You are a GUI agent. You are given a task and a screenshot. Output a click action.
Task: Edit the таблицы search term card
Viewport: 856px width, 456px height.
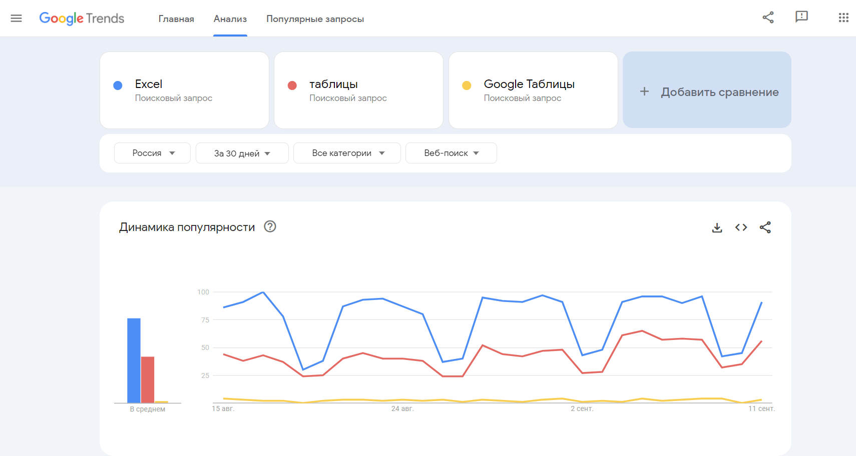(358, 90)
